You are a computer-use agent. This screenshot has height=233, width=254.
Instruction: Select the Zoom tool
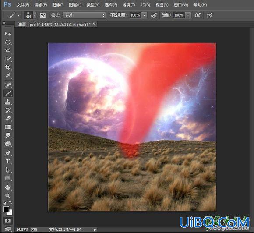(x=7, y=196)
